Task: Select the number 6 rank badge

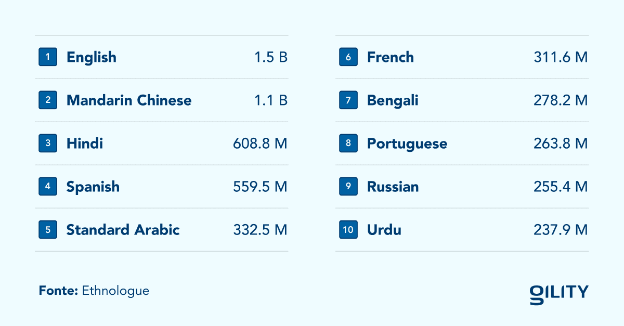Action: point(348,57)
